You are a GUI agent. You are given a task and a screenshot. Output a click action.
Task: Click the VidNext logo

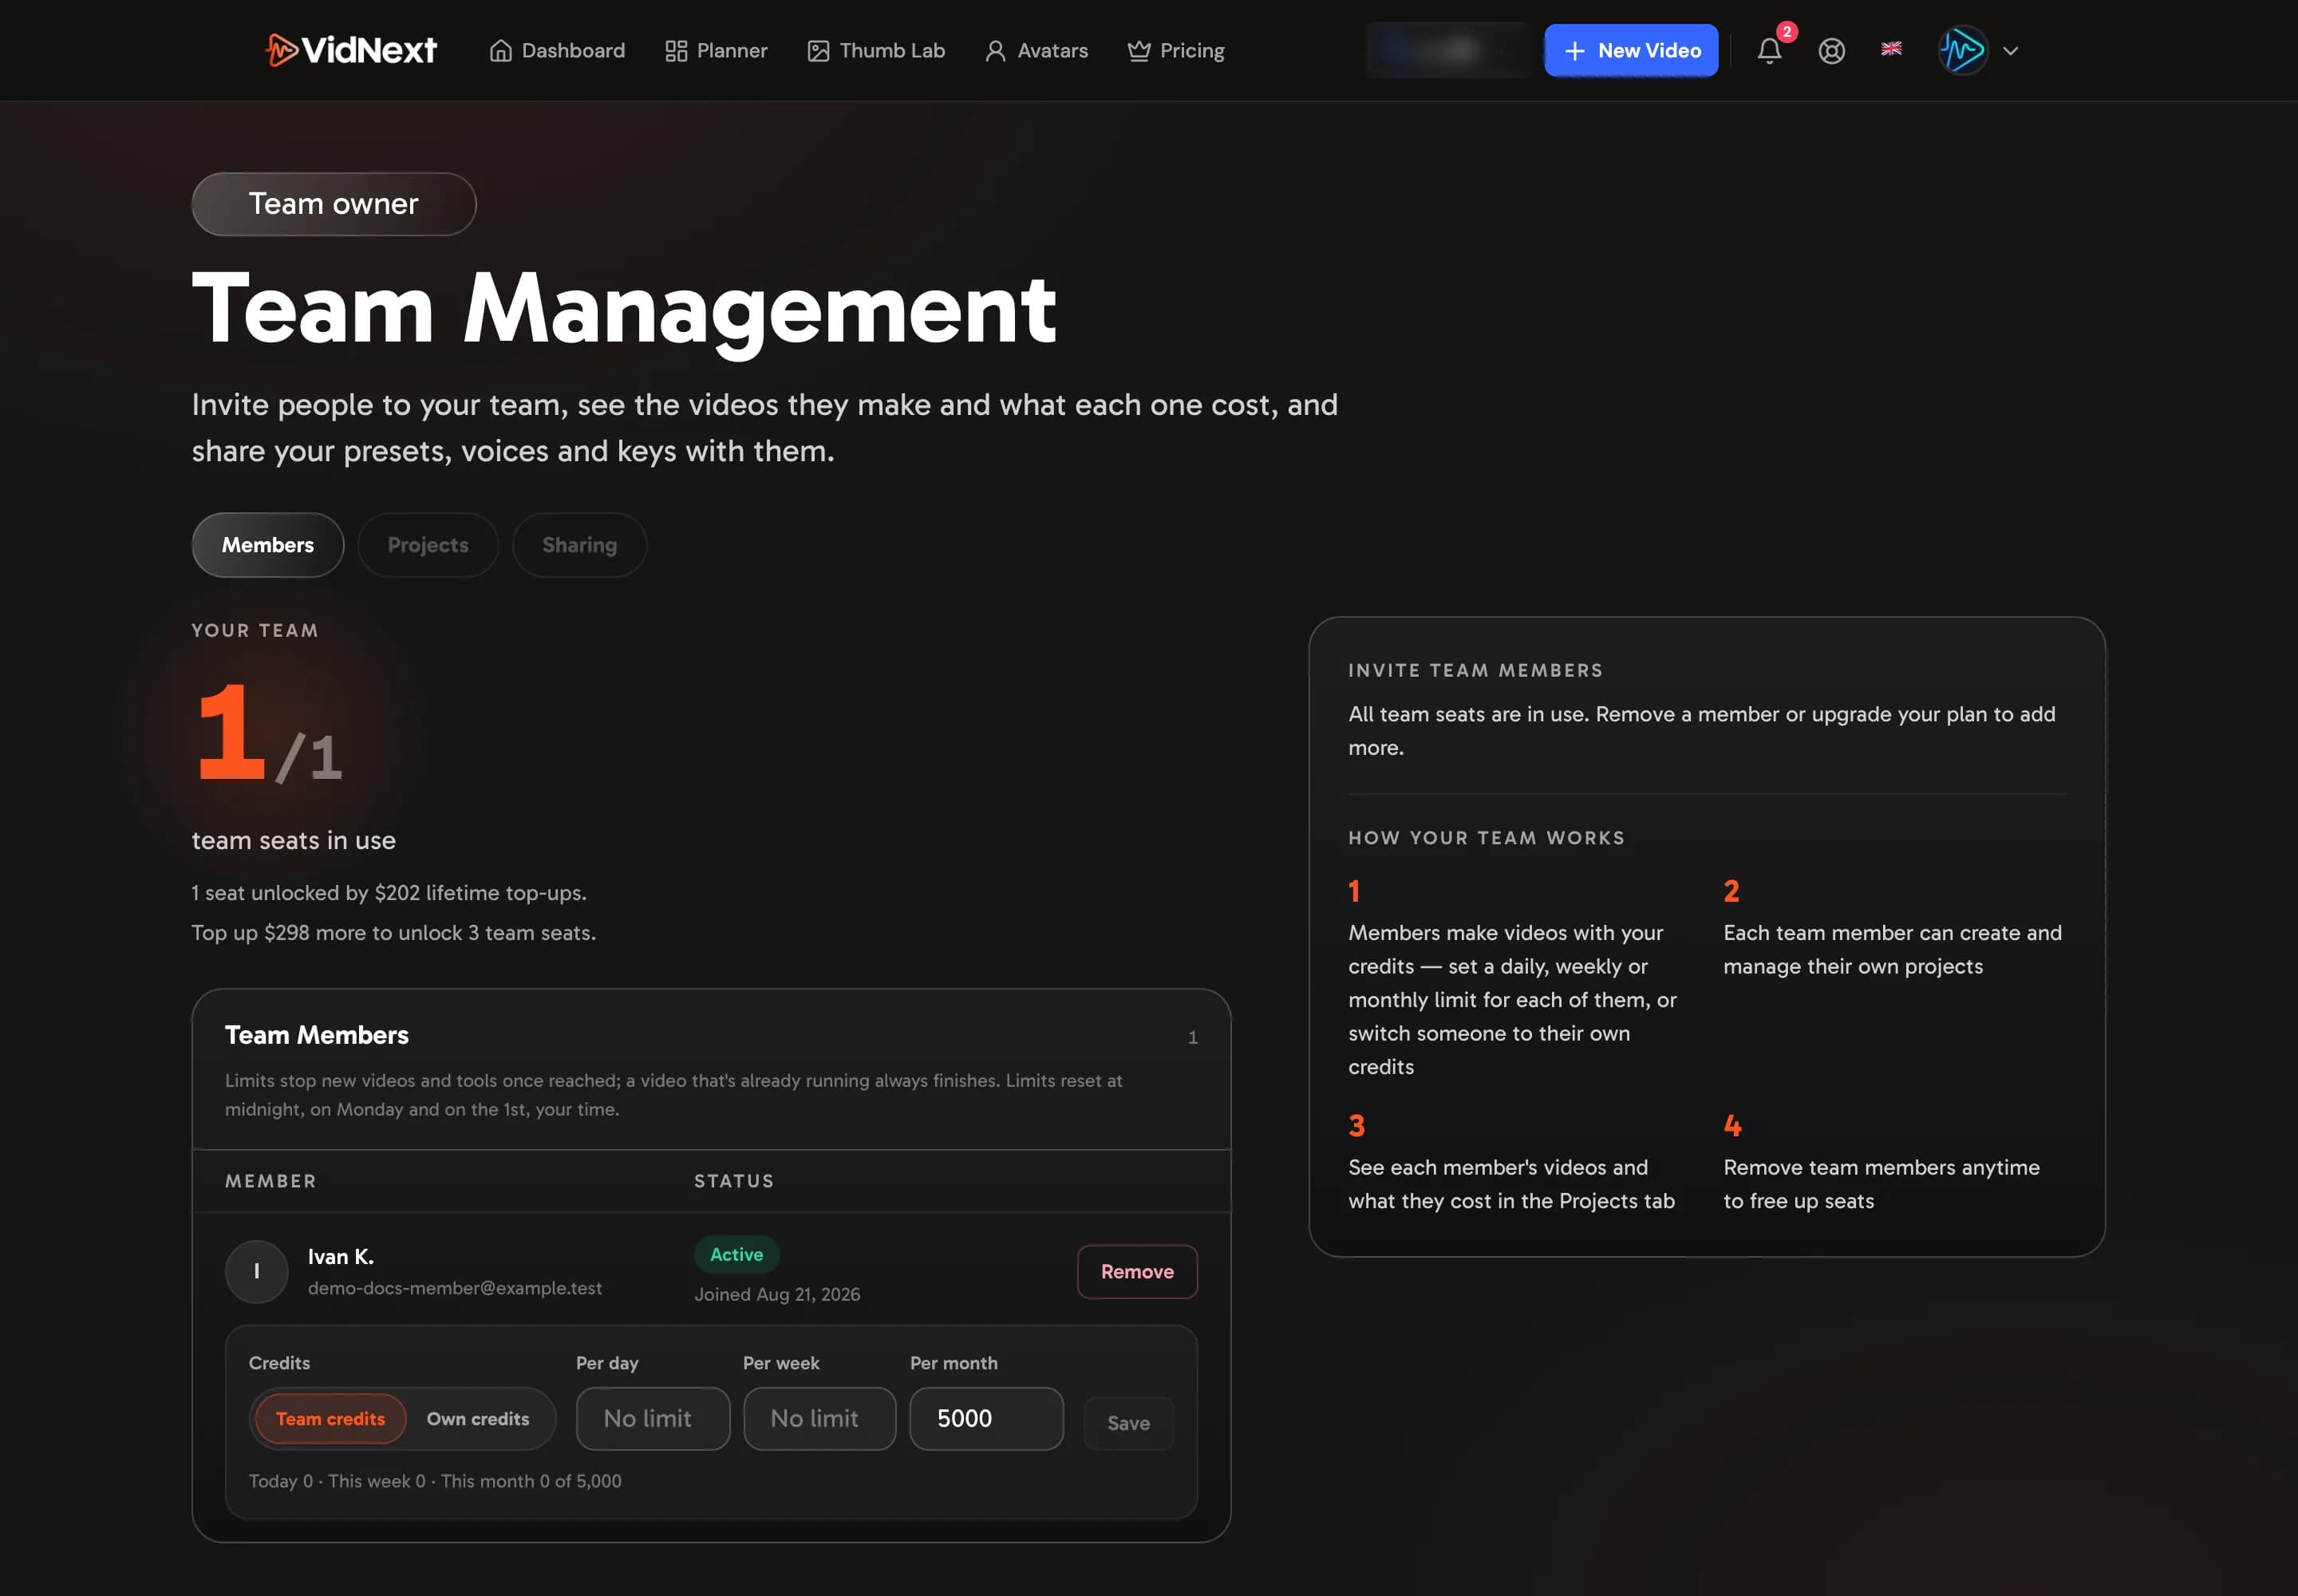(x=351, y=50)
